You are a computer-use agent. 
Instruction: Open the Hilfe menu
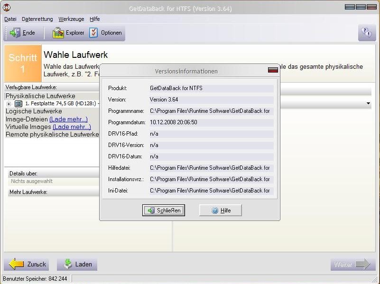point(95,19)
